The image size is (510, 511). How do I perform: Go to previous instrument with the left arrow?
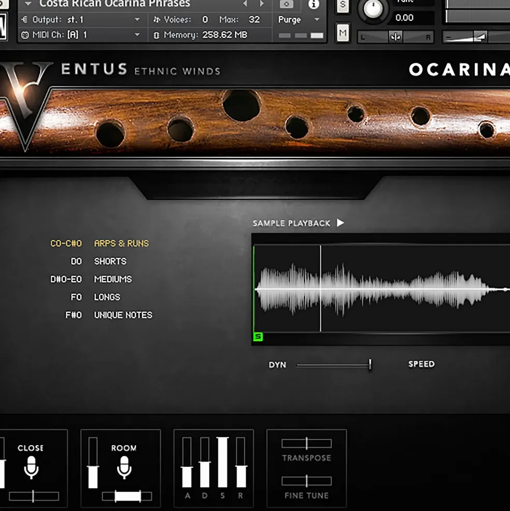click(x=245, y=4)
